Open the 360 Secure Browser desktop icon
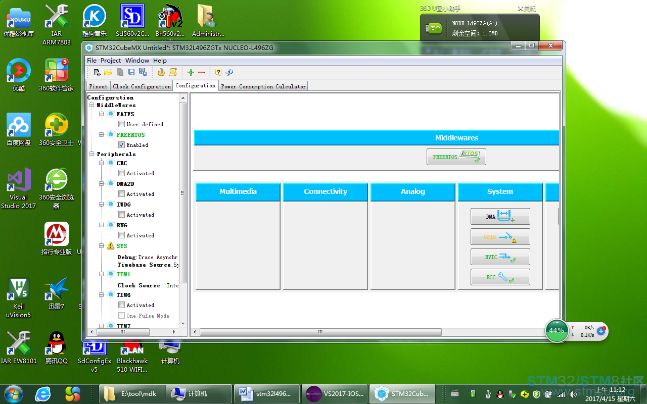Screen dimensions: 647x404 click(57, 188)
